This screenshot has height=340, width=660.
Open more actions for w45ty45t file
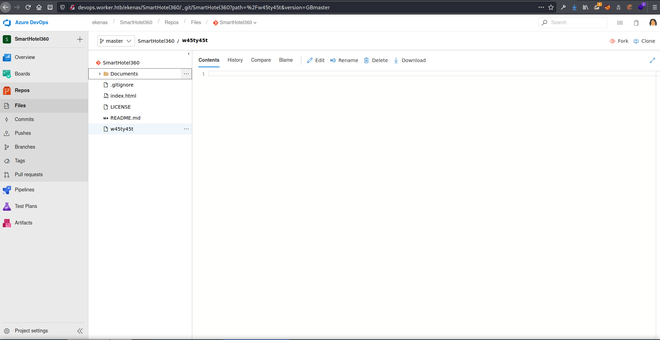point(186,129)
